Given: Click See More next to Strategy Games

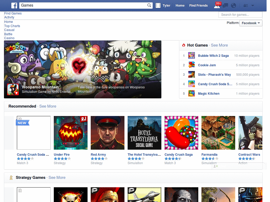Looking at the screenshot, I should [x=57, y=178].
